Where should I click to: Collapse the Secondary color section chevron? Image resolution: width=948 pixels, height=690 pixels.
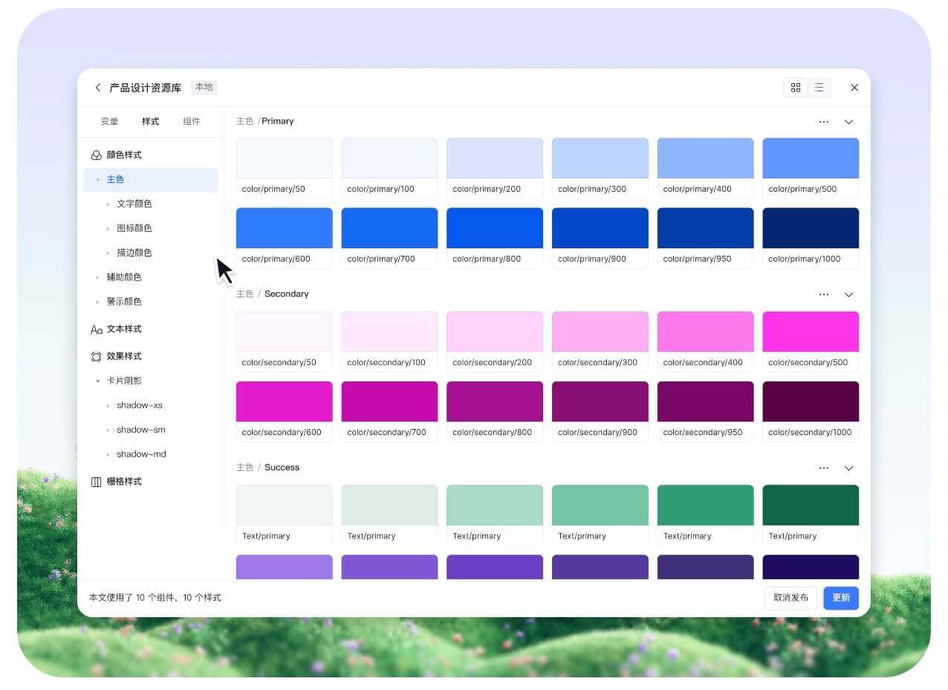tap(848, 295)
